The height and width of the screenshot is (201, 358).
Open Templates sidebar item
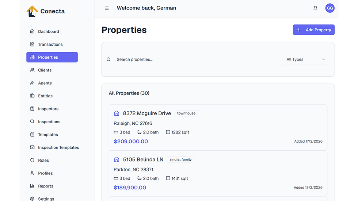(52, 135)
